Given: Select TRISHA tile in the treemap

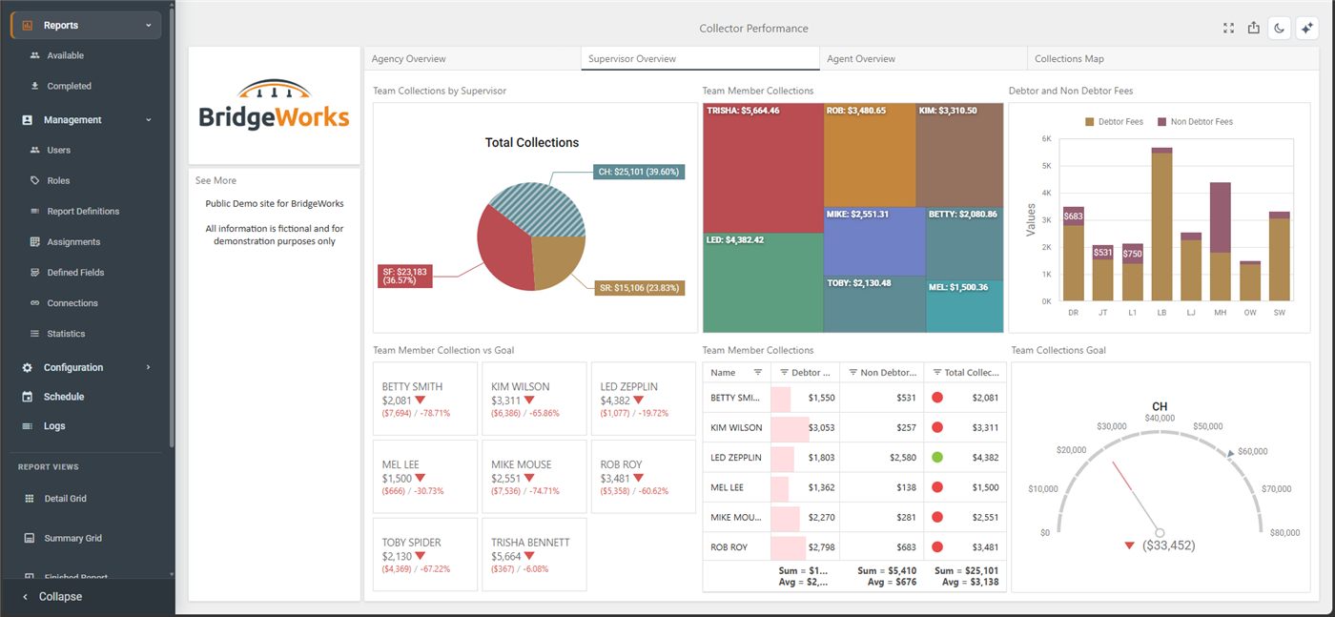Looking at the screenshot, I should point(763,168).
